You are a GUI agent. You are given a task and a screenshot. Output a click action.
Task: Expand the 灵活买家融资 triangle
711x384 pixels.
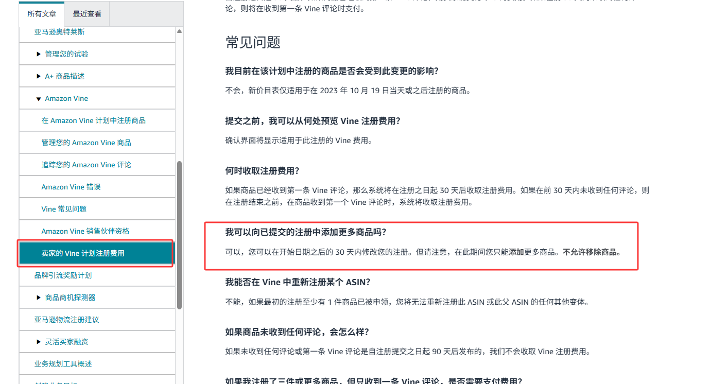tap(39, 342)
